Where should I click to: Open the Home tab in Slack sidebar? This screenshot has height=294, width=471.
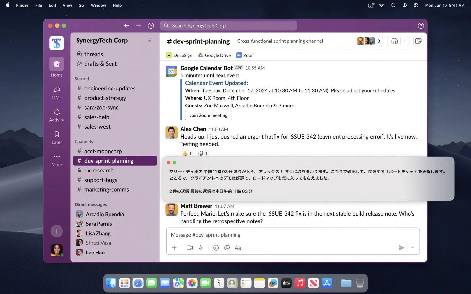point(57,67)
